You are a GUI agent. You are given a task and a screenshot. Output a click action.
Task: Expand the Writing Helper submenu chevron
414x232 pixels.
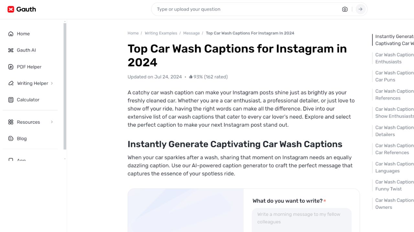click(52, 83)
